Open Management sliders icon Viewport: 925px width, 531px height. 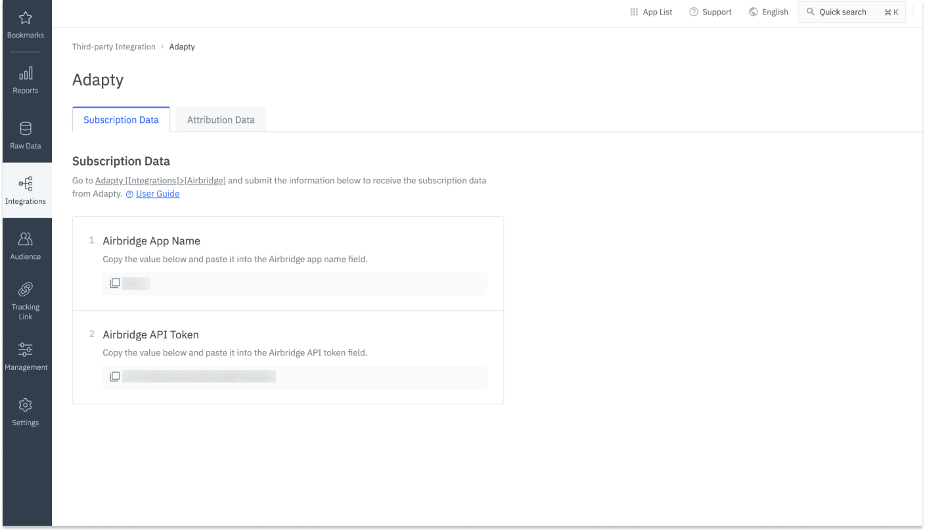[x=26, y=349]
